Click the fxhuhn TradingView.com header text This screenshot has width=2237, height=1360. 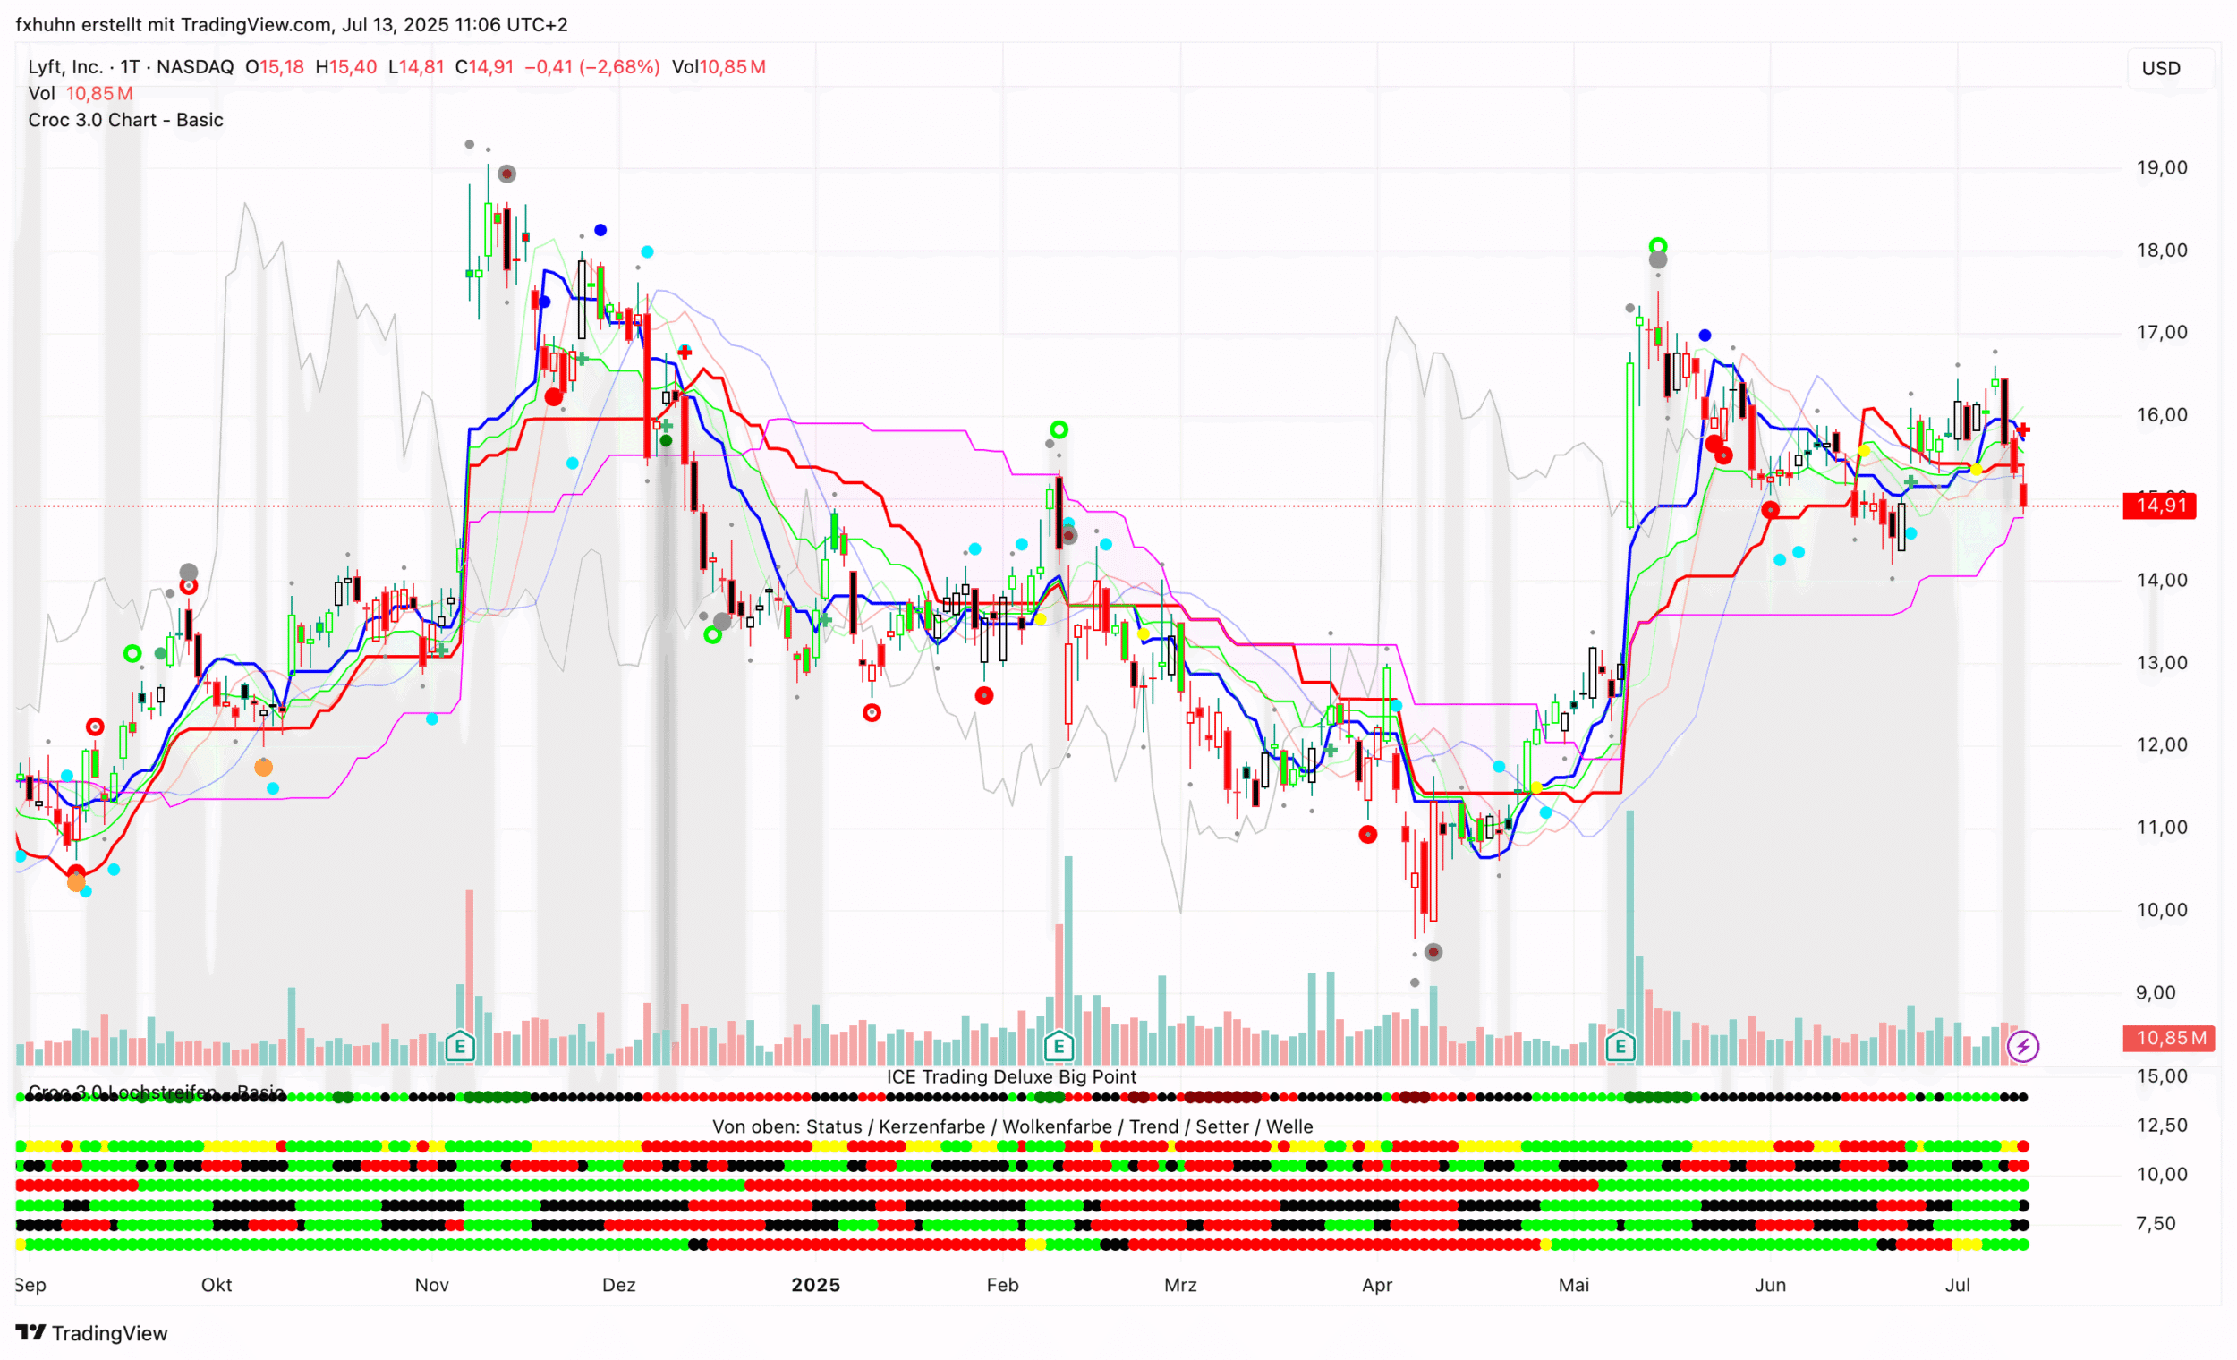(292, 24)
